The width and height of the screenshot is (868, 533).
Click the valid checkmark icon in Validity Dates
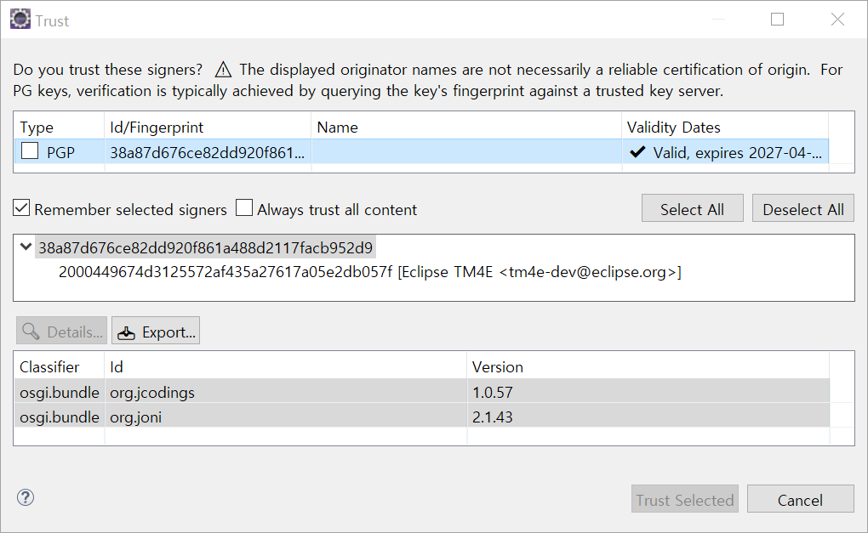tap(637, 153)
